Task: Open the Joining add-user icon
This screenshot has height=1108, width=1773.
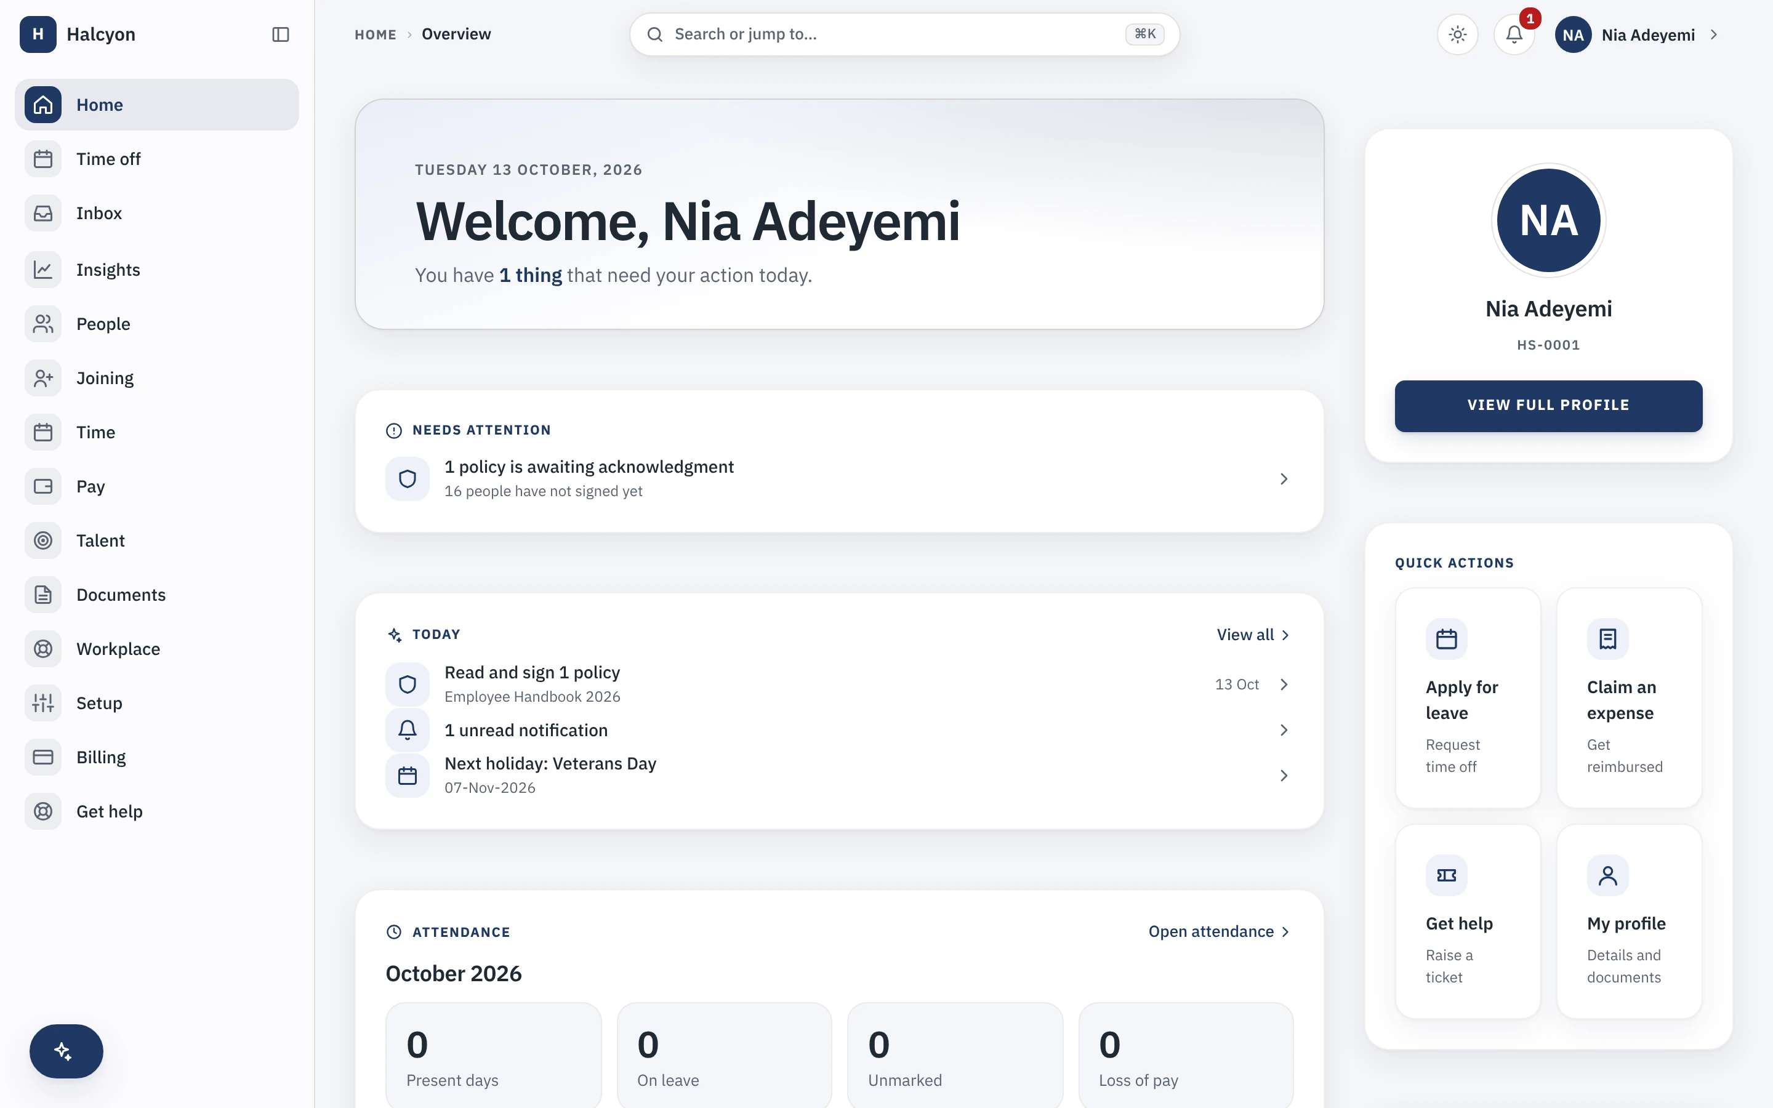Action: click(x=43, y=378)
